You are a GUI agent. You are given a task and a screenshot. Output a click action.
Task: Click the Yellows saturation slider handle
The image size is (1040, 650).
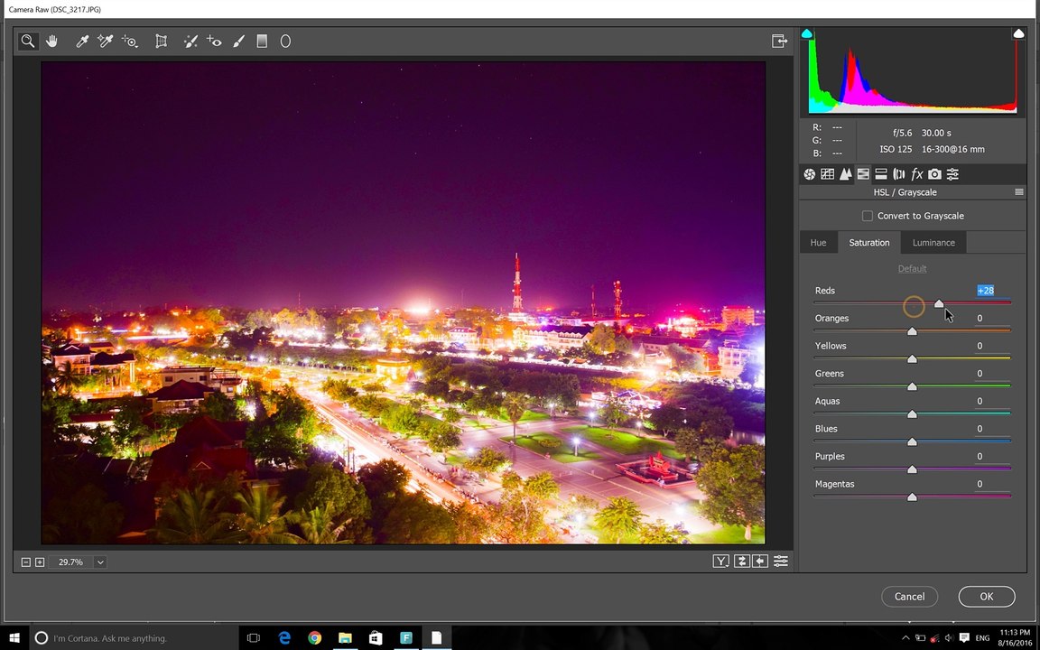point(912,358)
